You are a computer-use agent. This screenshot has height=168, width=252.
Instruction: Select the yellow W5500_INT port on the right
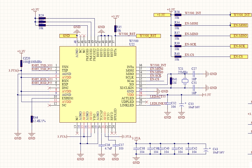coord(241,15)
